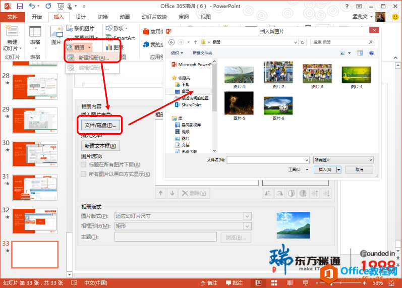Select the 图片-1 thumbnail
The height and width of the screenshot is (288, 402).
click(x=239, y=75)
